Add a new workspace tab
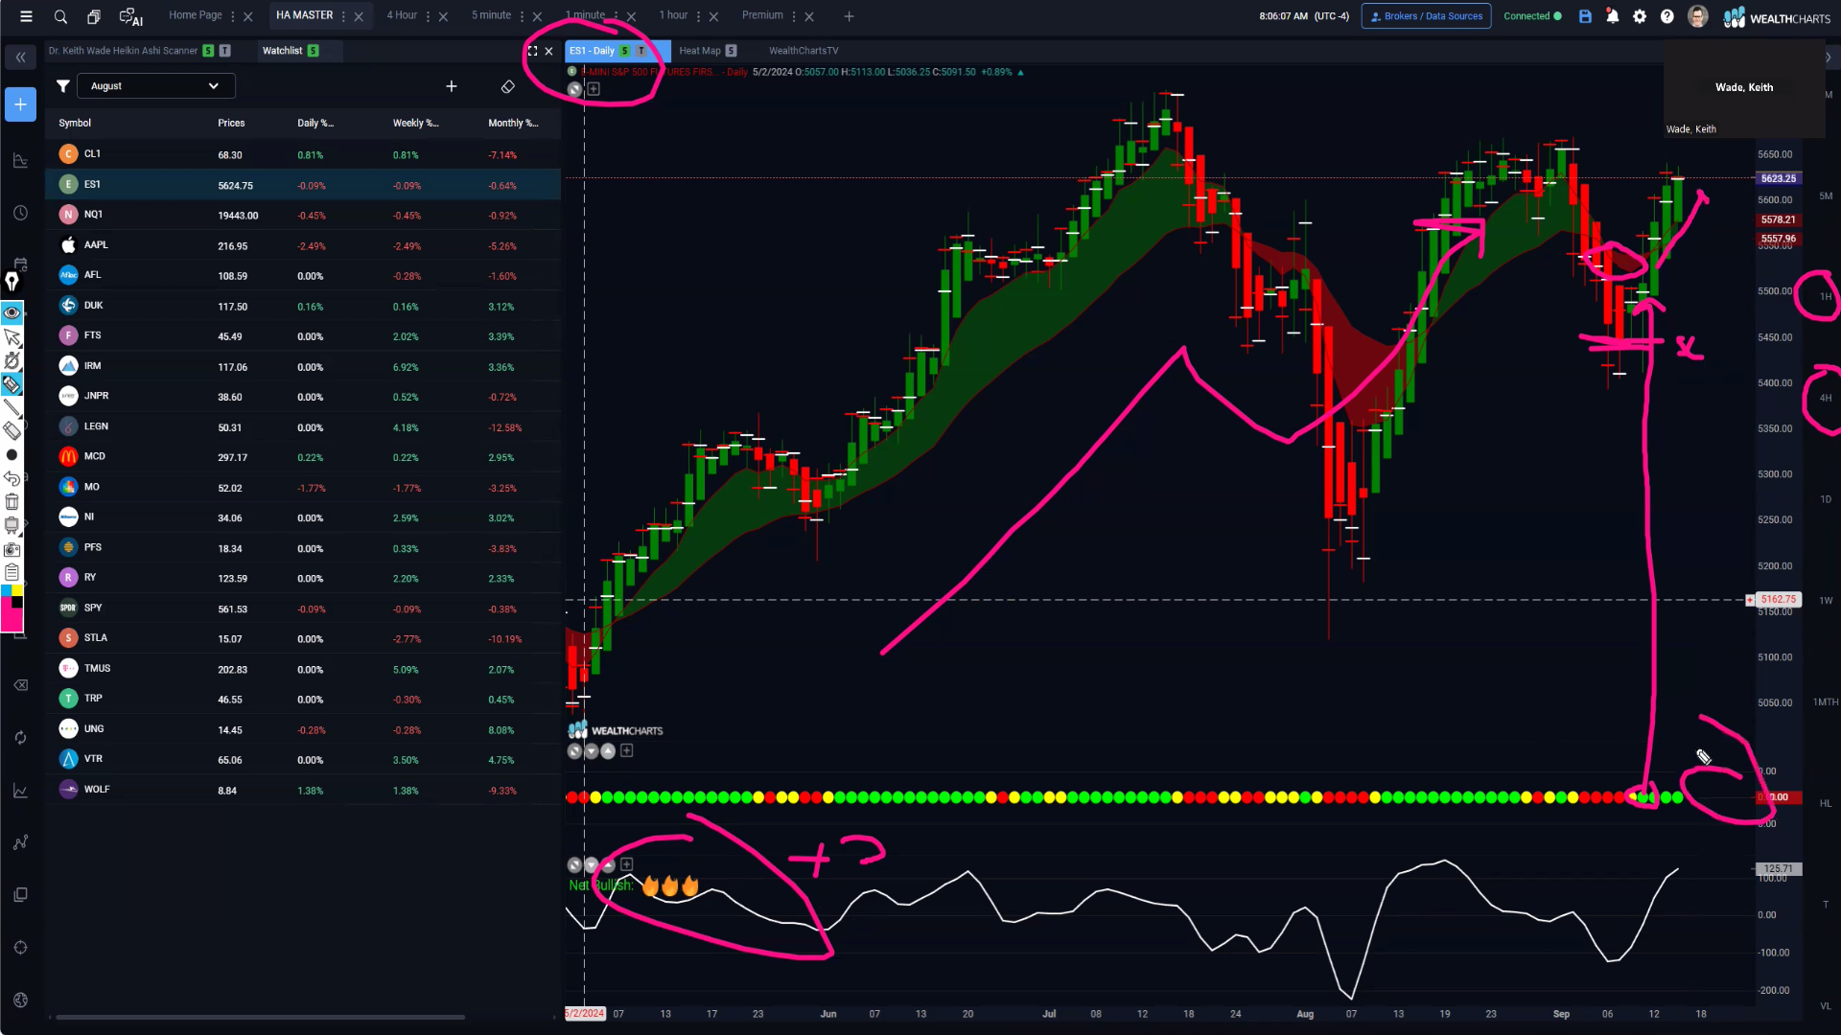 [849, 16]
